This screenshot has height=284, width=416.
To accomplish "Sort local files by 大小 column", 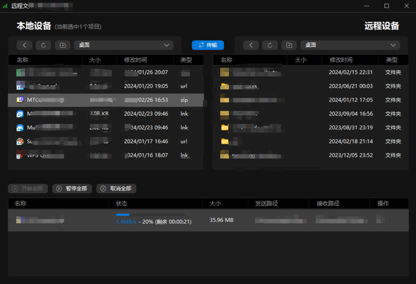I will coord(95,60).
